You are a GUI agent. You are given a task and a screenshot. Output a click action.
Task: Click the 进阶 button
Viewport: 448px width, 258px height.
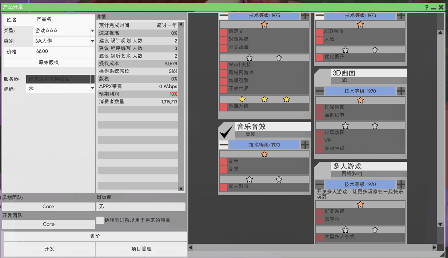pos(95,236)
